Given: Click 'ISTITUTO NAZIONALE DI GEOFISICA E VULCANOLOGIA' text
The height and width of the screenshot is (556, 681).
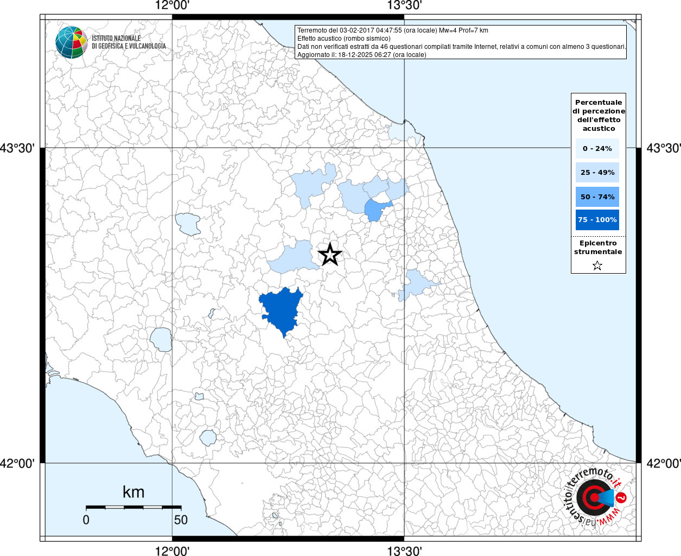Looking at the screenshot, I should (x=129, y=42).
